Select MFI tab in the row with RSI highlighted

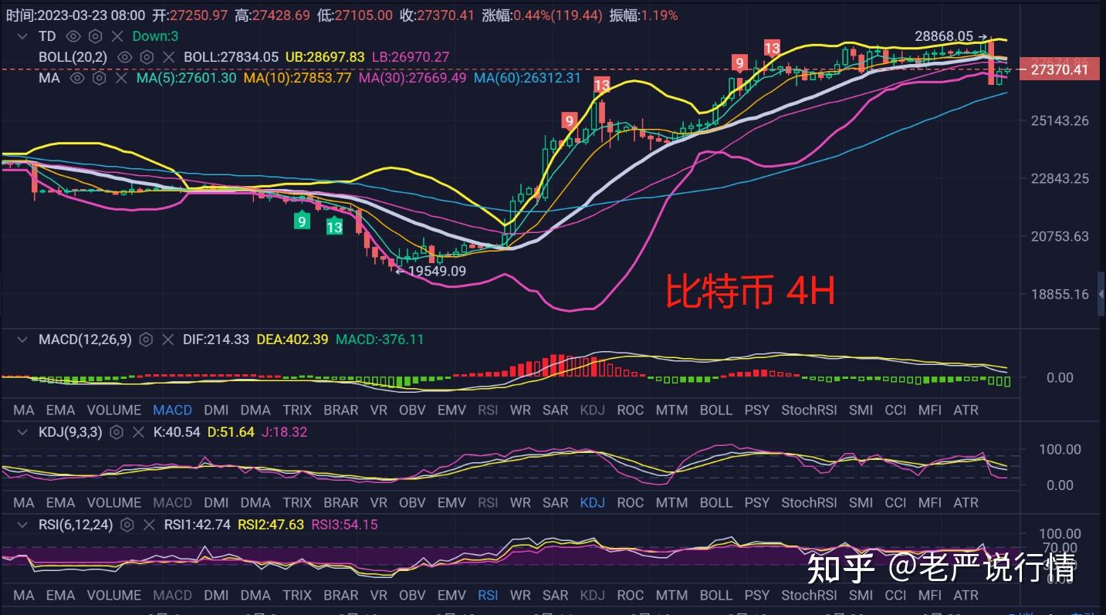[930, 595]
